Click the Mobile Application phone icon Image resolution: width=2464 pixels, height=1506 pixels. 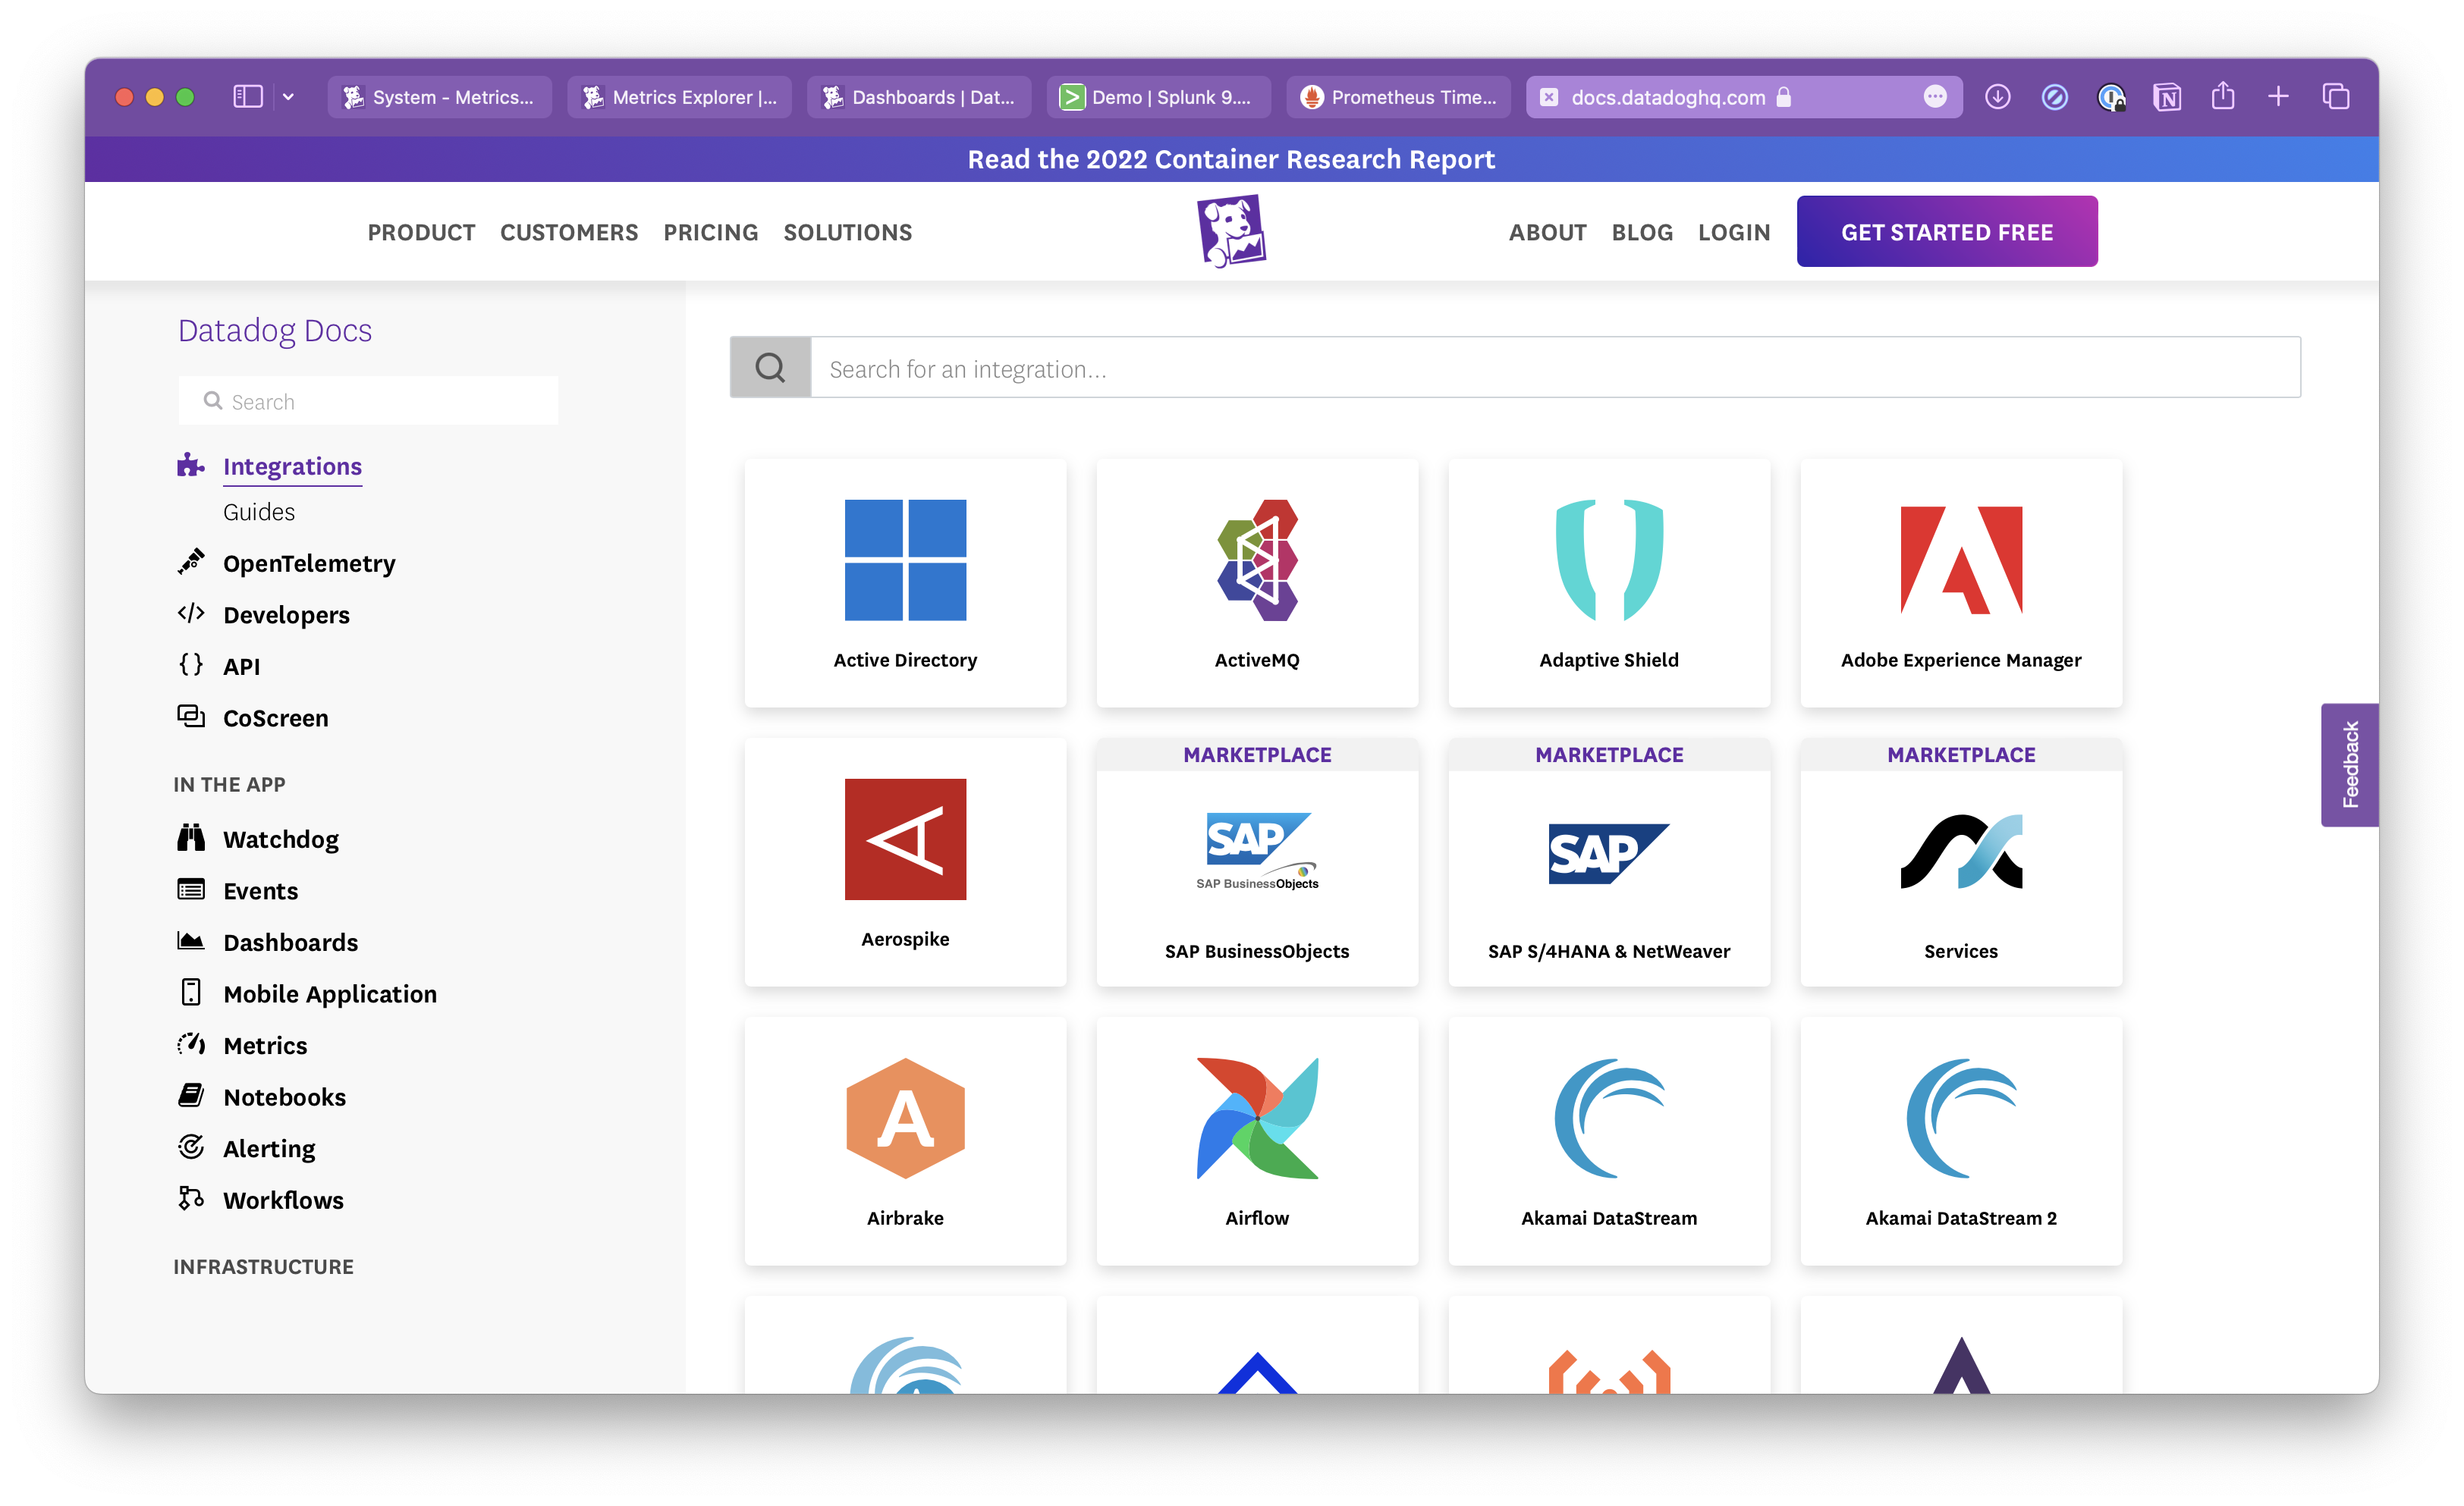click(x=191, y=993)
